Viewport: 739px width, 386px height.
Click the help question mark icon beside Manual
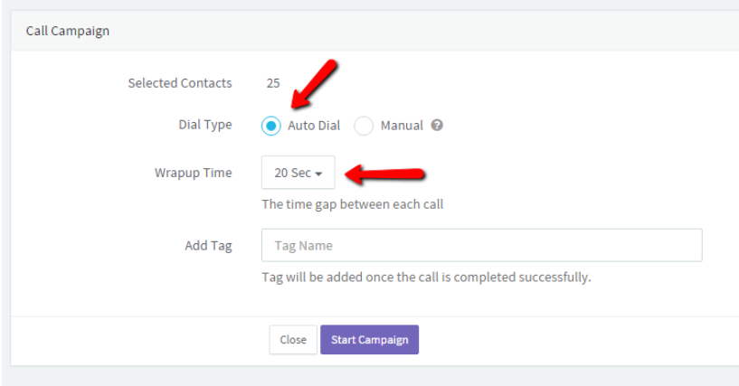click(437, 126)
